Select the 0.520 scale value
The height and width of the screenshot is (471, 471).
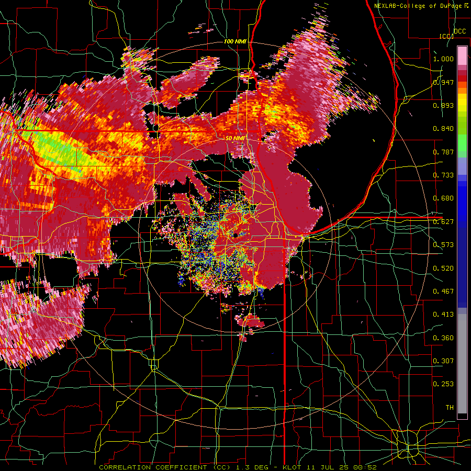443,268
